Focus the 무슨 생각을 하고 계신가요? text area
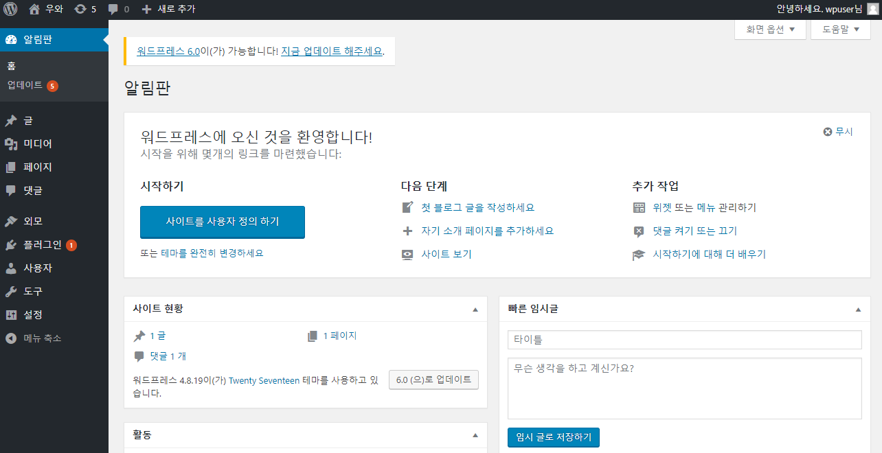The width and height of the screenshot is (882, 453). [x=684, y=388]
